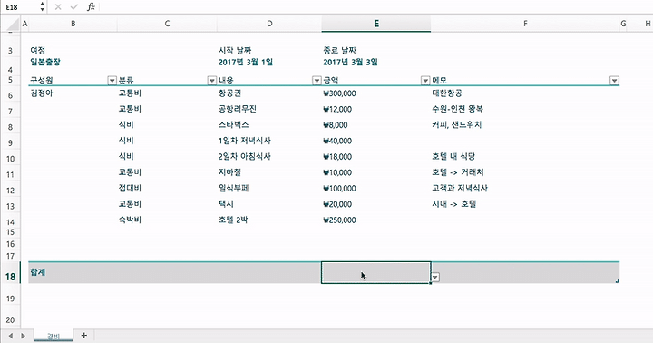Click the ₩250,000 amount cell
The width and height of the screenshot is (653, 343).
(339, 220)
